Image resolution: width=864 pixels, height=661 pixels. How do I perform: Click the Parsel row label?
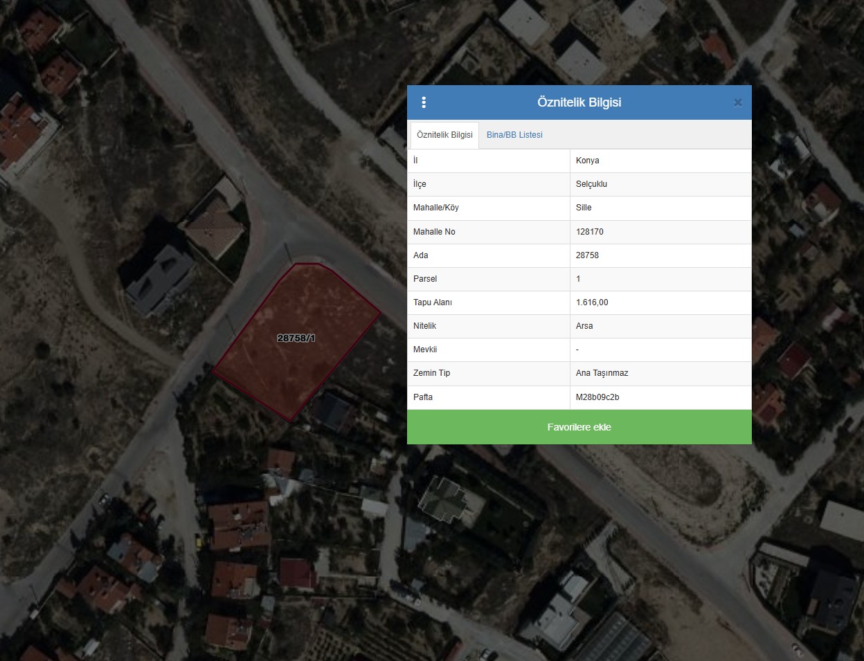coord(425,279)
